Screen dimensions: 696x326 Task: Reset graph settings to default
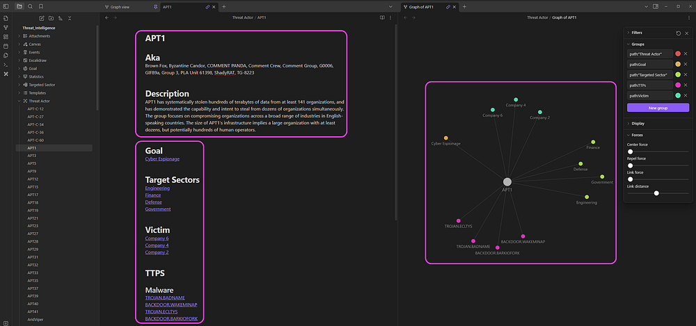click(x=678, y=33)
